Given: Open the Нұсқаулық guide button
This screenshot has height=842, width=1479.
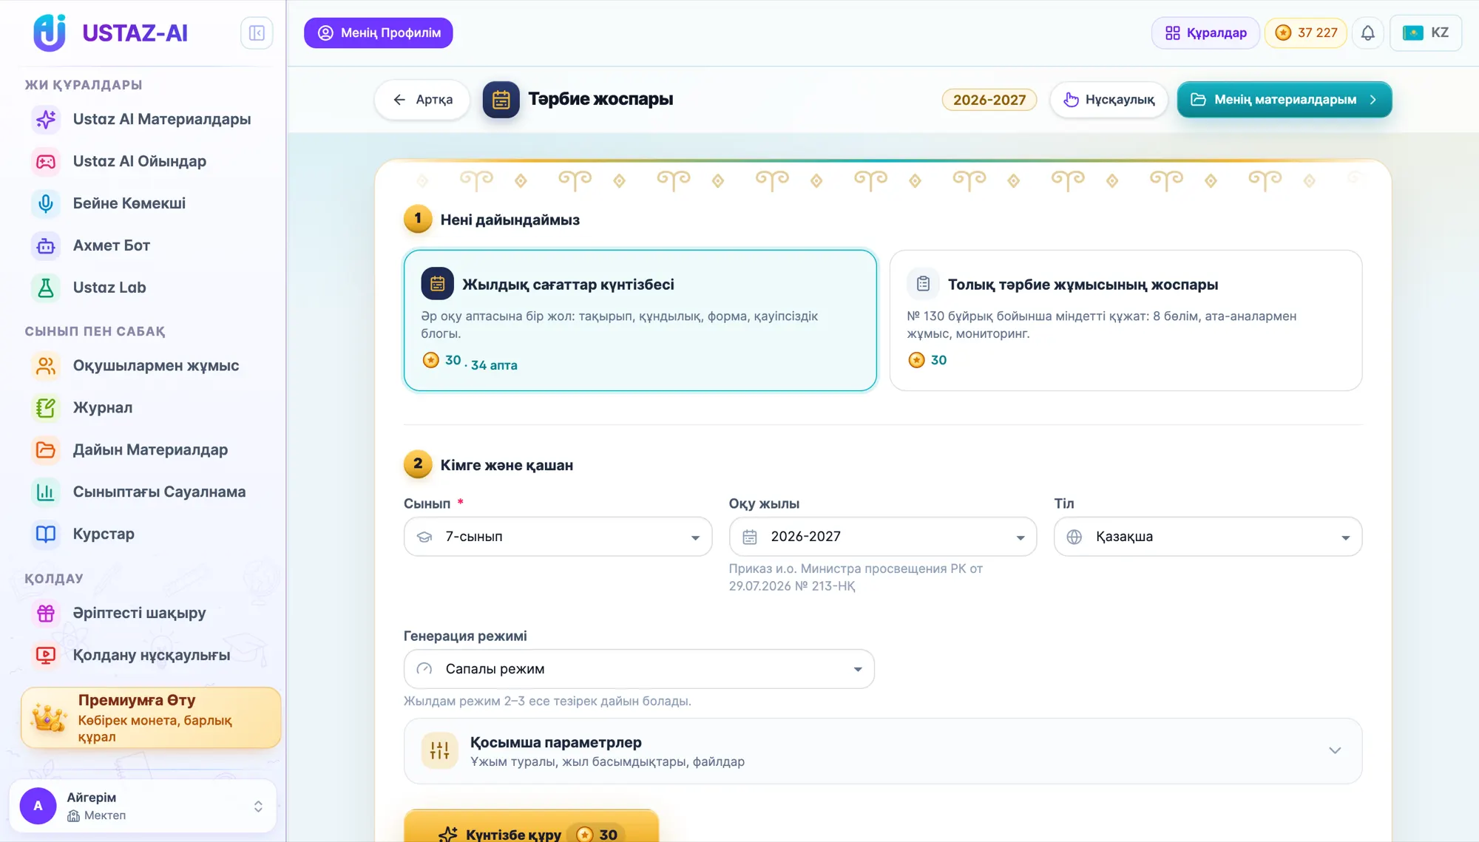Looking at the screenshot, I should (1109, 100).
